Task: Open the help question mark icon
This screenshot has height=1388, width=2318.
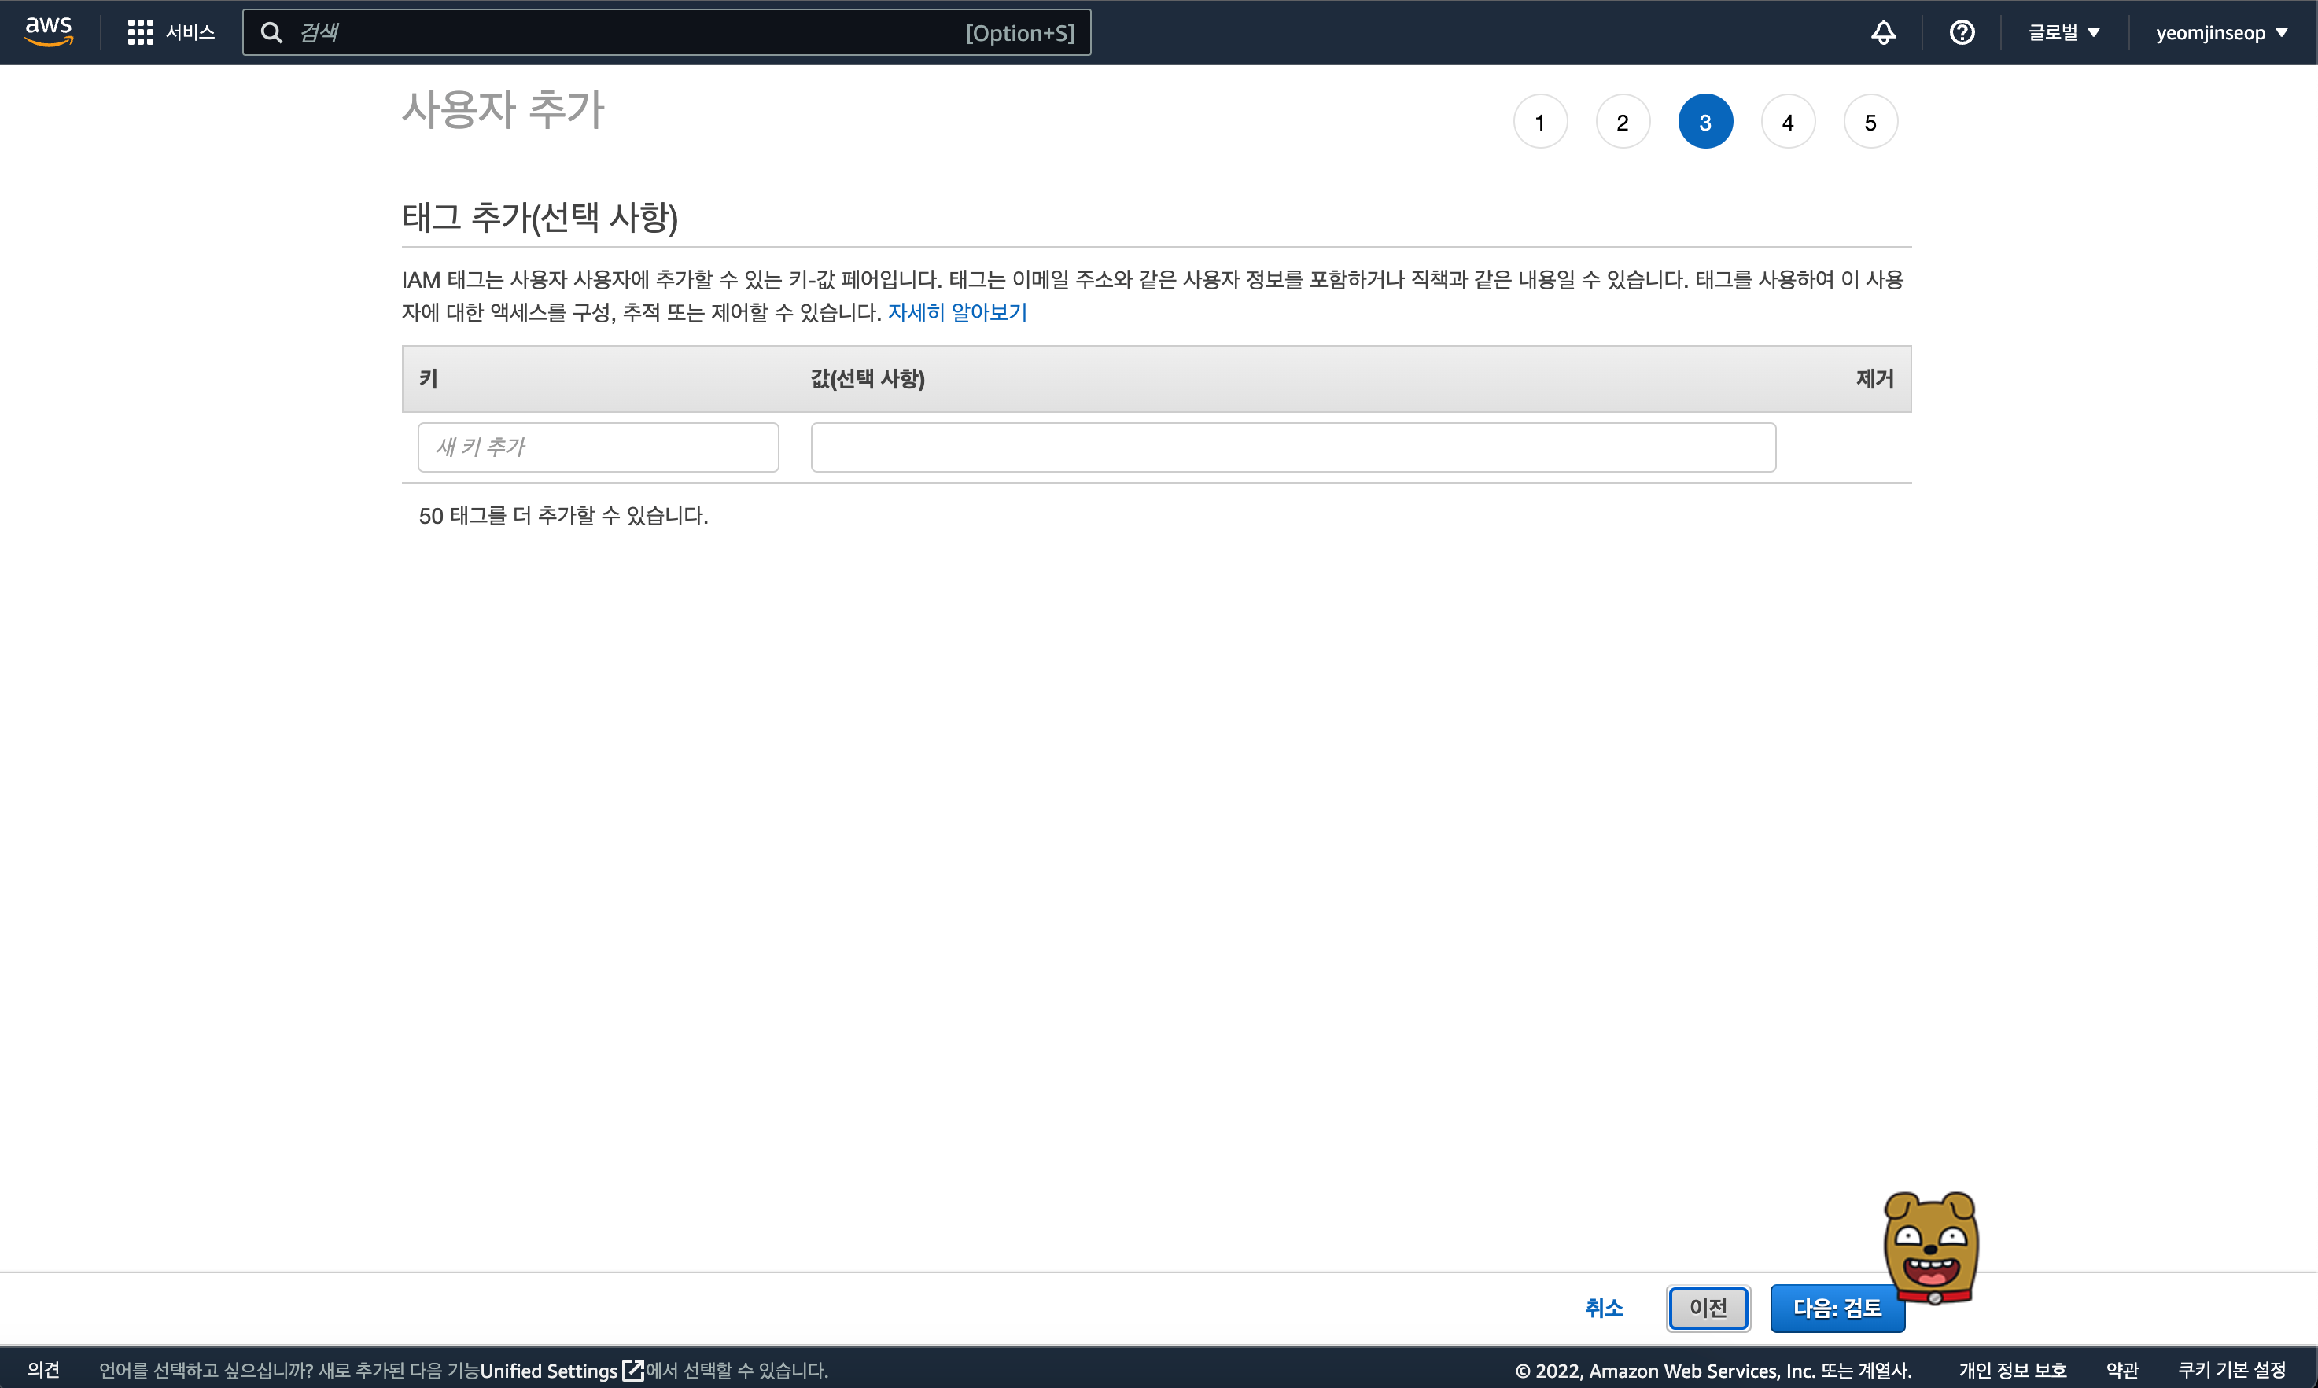Action: tap(1962, 33)
